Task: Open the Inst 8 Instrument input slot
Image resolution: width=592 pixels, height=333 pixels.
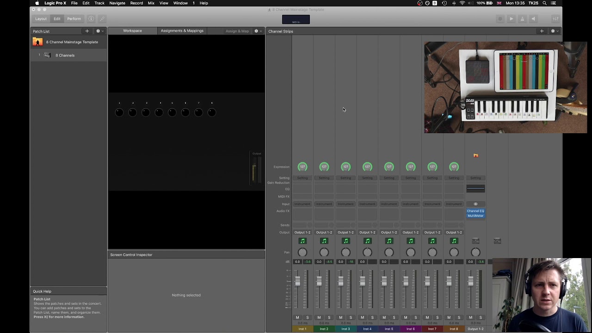Action: tap(454, 204)
